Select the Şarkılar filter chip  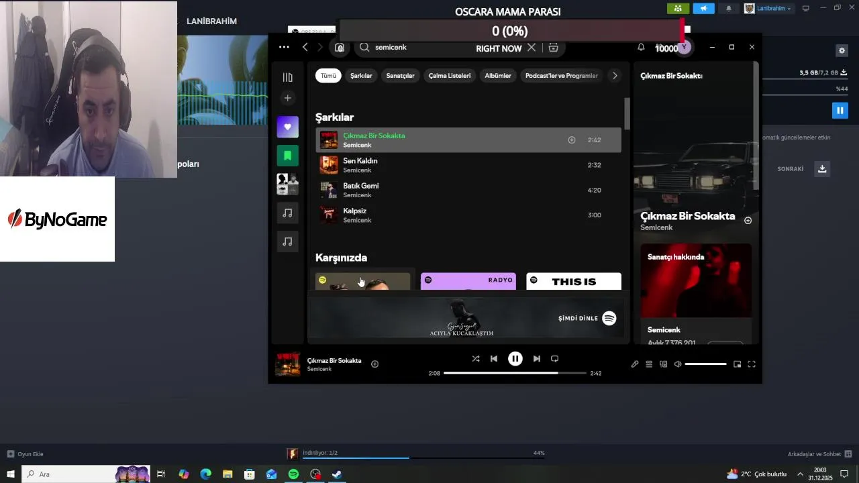point(361,76)
